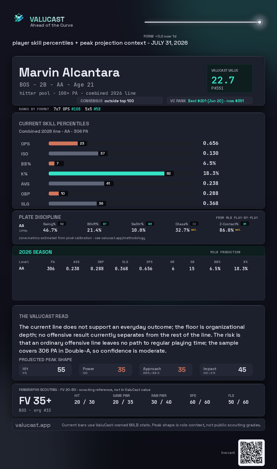The image size is (277, 469).
Task: Click the 7x7 OPS #108 rank
Action: (67, 109)
